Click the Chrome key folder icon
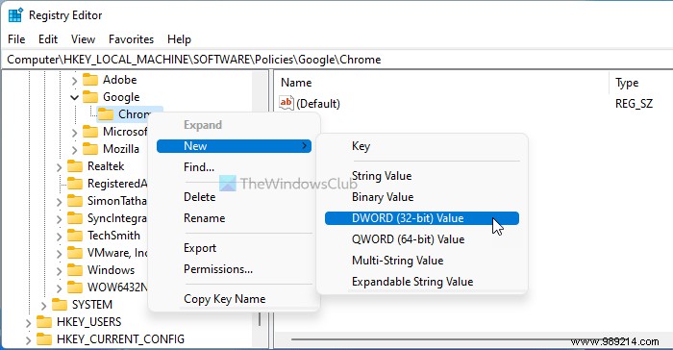The width and height of the screenshot is (673, 350). point(106,114)
